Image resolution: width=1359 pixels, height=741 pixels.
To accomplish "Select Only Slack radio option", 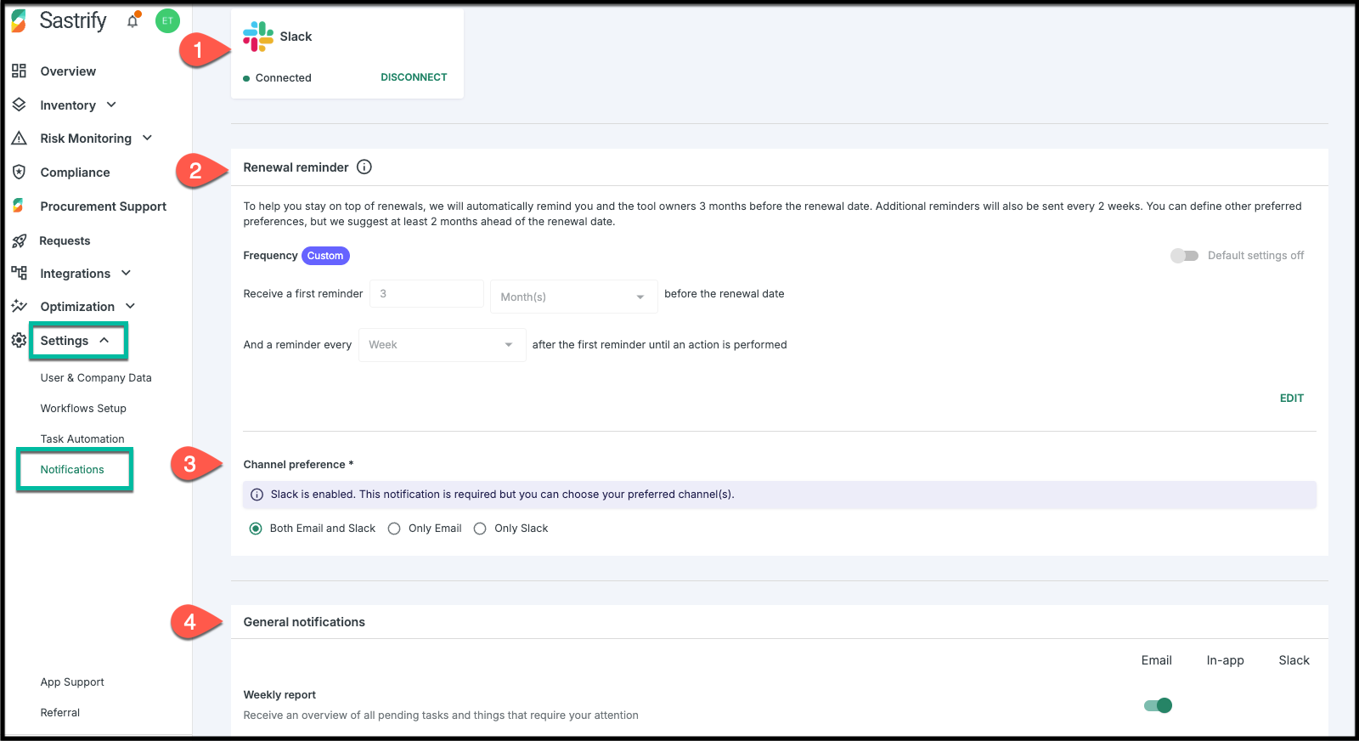I will (x=480, y=529).
